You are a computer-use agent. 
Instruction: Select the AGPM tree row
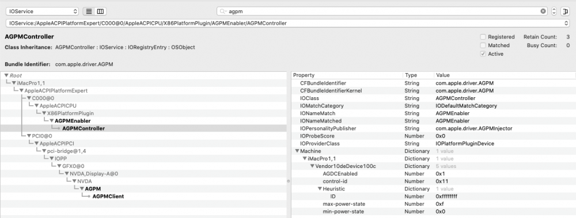(x=143, y=189)
